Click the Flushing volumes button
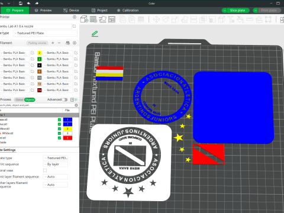Screen dimensions: 284x213 pos(37,43)
